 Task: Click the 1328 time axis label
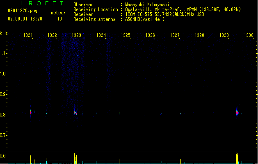tap(199, 35)
